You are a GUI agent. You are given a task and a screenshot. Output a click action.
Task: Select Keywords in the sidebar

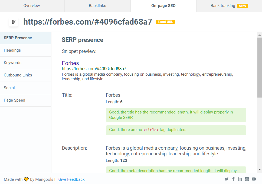pos(12,63)
